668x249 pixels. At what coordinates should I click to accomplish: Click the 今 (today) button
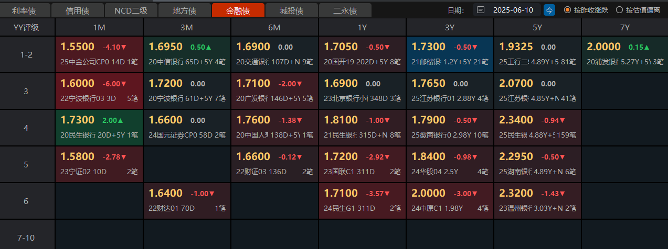(549, 10)
